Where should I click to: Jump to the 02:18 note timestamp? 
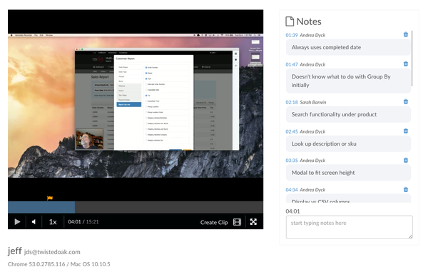tap(292, 102)
